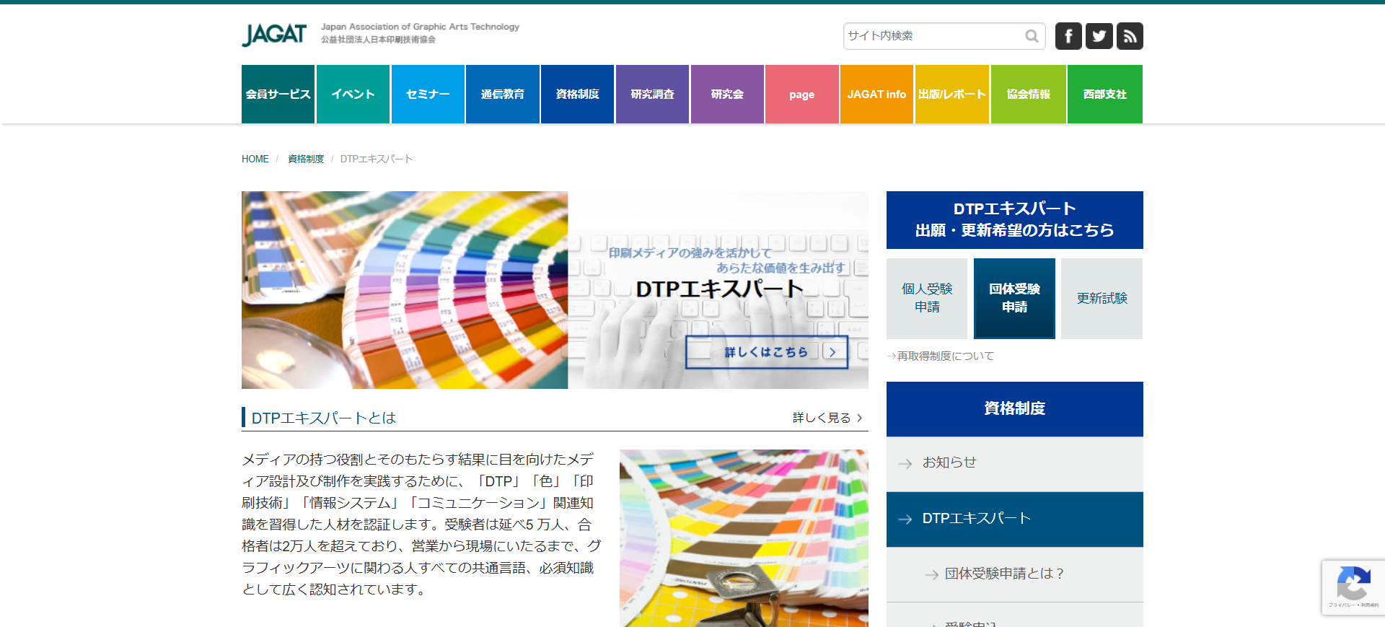The width and height of the screenshot is (1385, 627).
Task: Click the arrow beside 団体受験申請とは？
Action: coord(932,575)
